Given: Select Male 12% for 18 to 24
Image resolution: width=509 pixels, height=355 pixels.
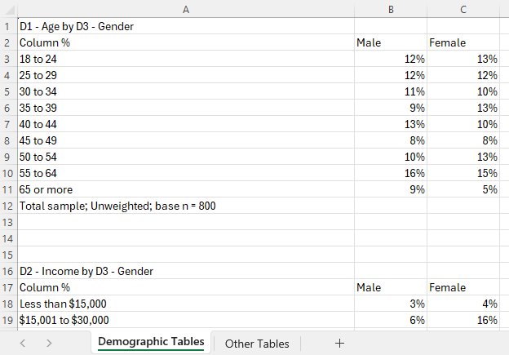Looking at the screenshot, I should (x=391, y=59).
